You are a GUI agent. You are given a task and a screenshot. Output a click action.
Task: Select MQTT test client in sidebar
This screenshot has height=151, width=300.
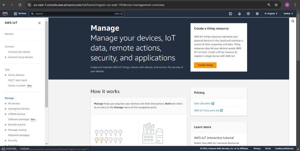coord(17,80)
